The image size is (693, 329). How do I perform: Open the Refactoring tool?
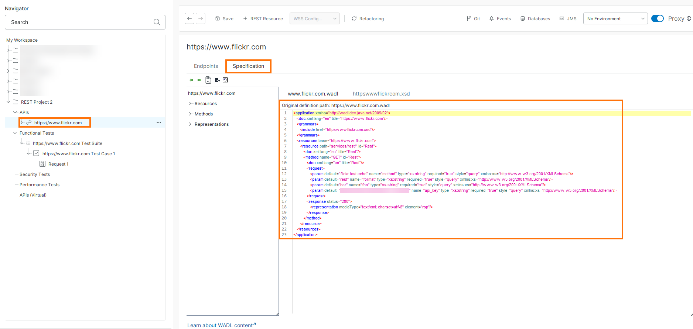point(368,18)
